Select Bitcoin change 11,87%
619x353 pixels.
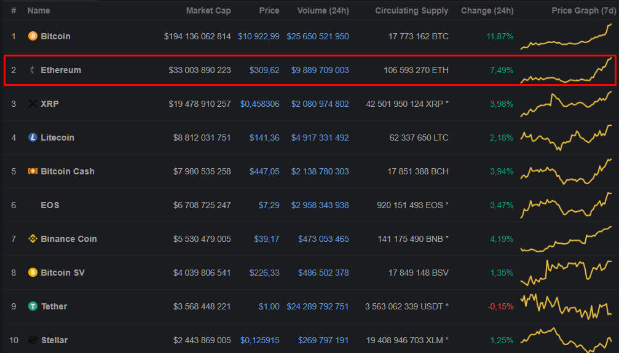[500, 36]
